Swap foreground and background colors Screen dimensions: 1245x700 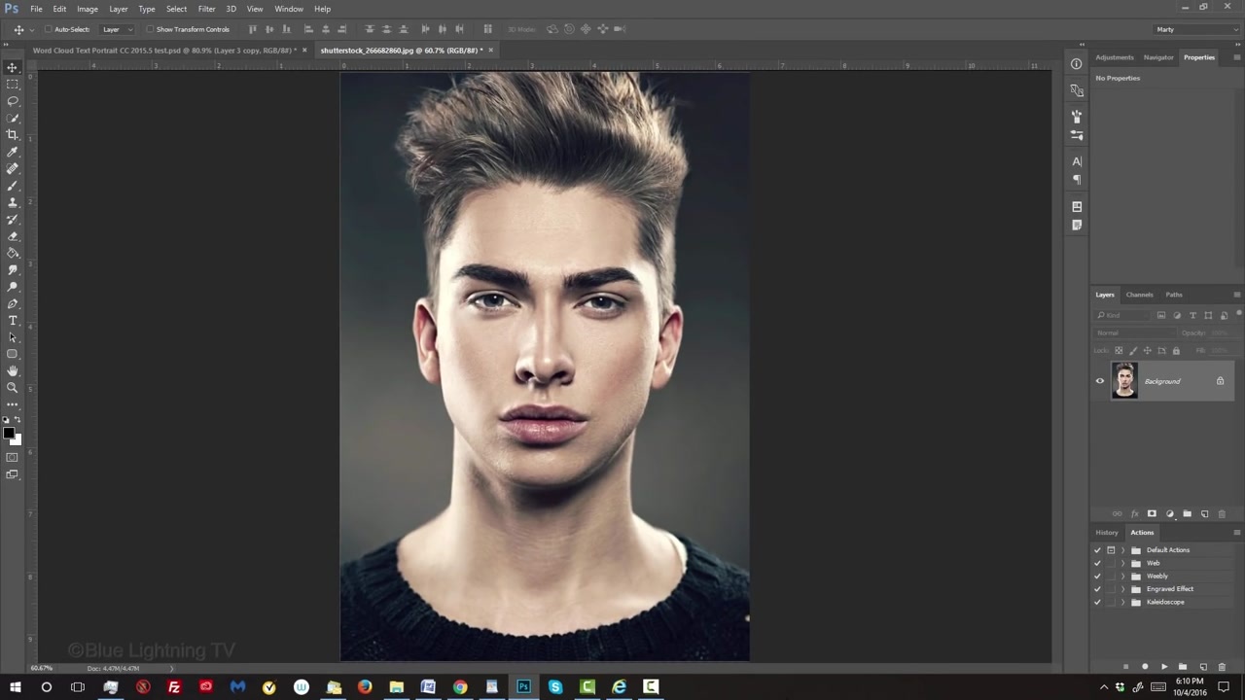click(x=18, y=420)
